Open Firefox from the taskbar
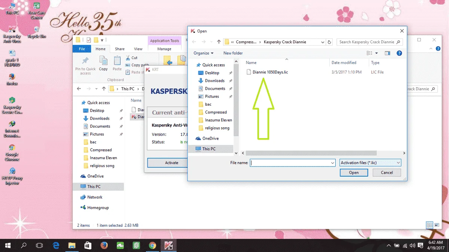The image size is (449, 252). 104,245
